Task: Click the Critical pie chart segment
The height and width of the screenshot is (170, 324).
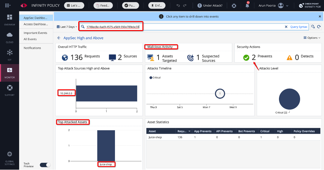Action: tap(289, 99)
